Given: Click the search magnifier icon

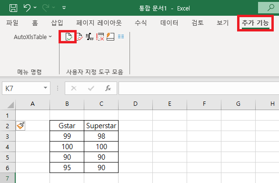Looking at the screenshot, I should click(x=271, y=8).
